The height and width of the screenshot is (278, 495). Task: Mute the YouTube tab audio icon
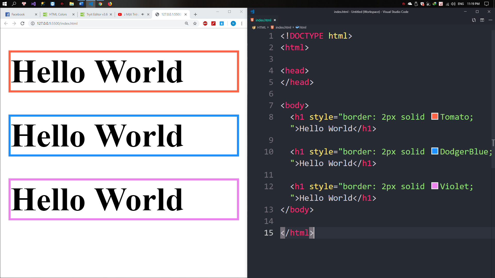143,14
